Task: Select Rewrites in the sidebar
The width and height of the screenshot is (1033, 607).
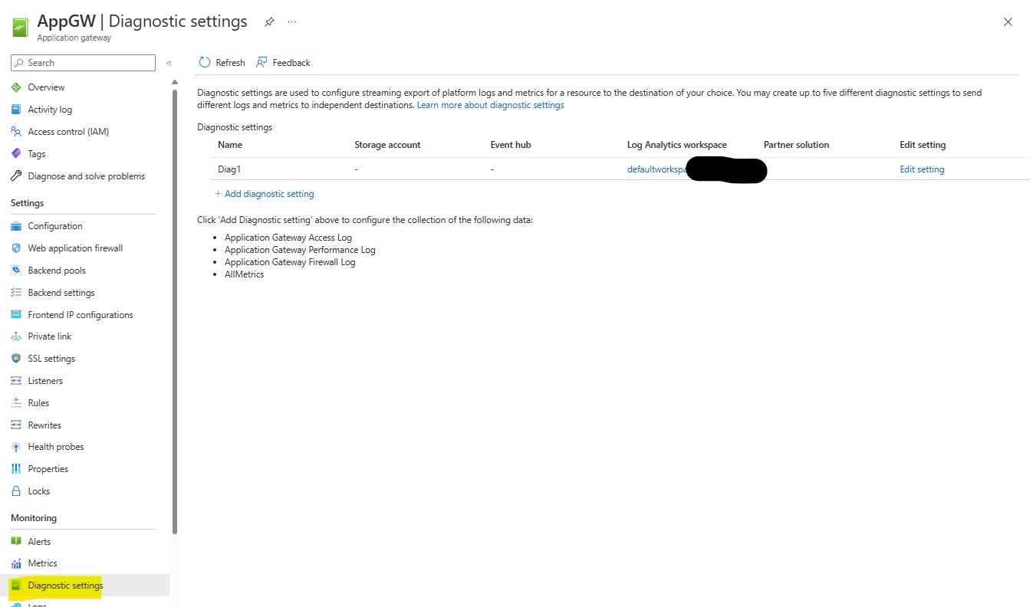Action: (44, 425)
